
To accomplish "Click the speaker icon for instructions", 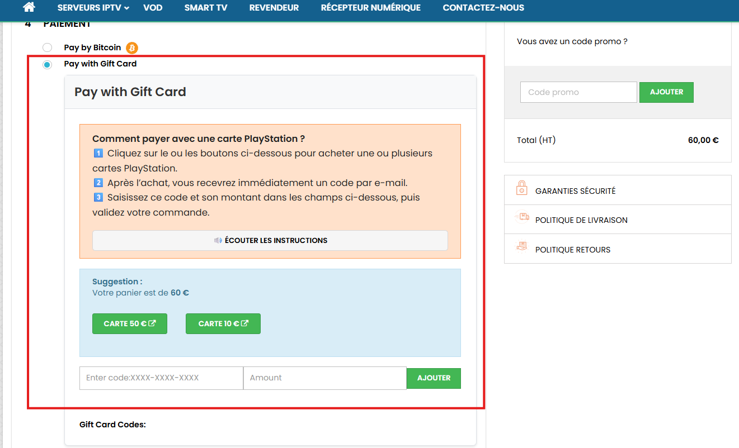I will tap(218, 241).
